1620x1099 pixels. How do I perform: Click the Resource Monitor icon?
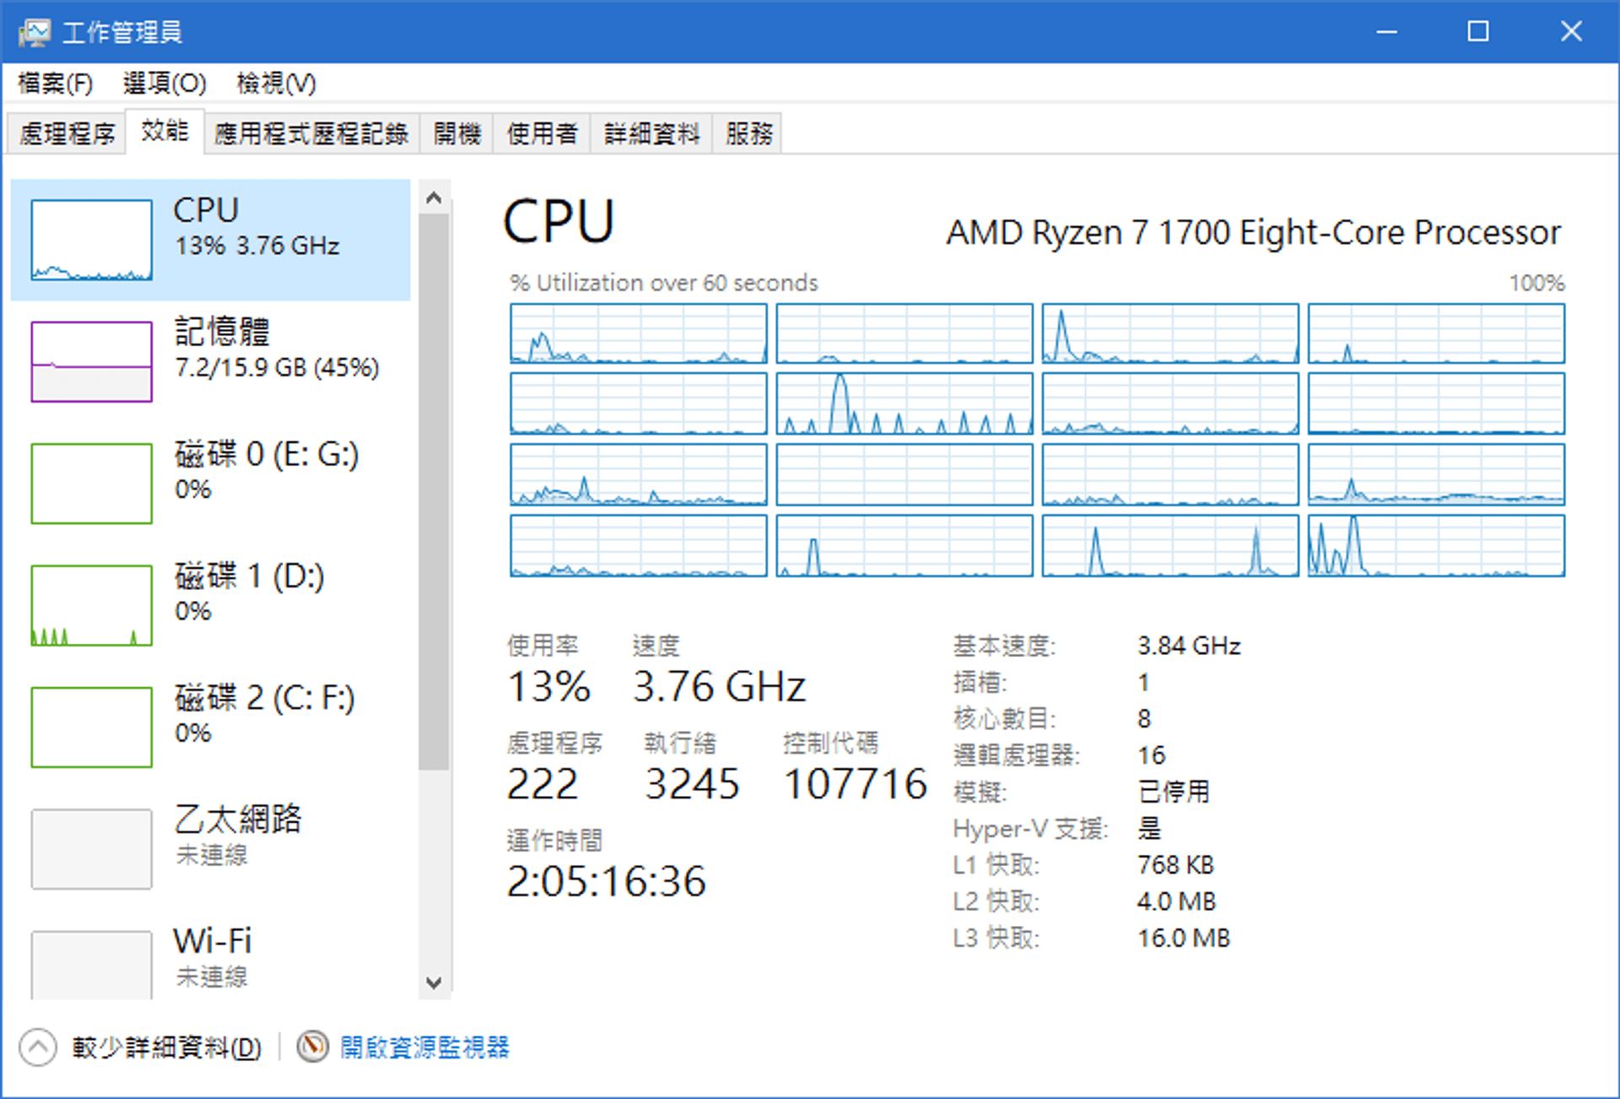coord(312,1047)
